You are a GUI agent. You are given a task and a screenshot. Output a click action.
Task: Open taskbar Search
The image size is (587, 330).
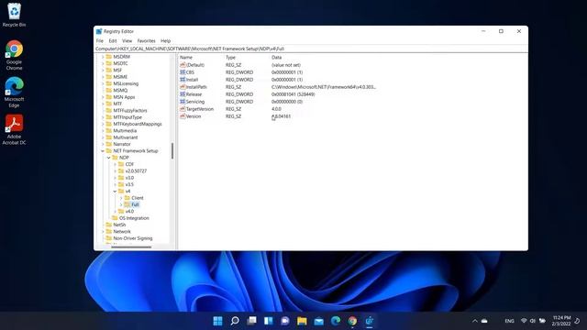click(x=235, y=321)
